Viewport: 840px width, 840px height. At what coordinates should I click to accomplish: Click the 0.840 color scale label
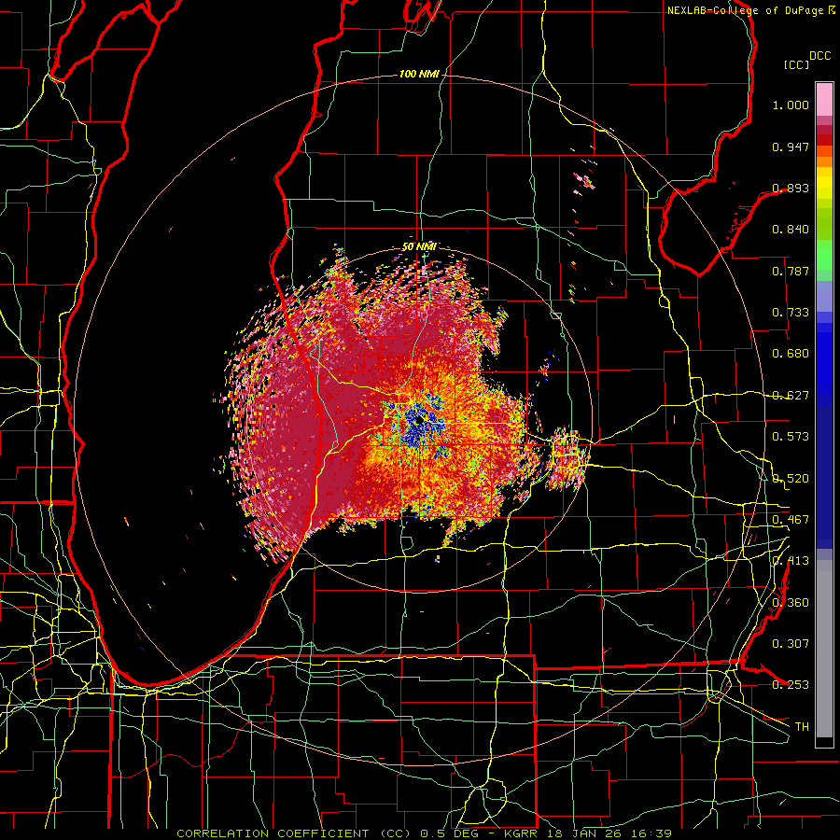point(791,230)
